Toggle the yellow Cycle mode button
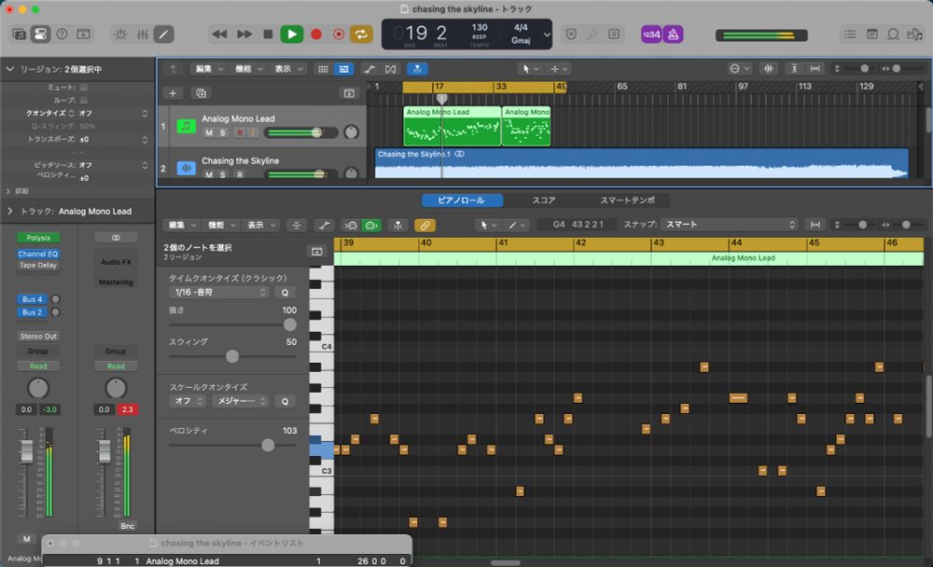The height and width of the screenshot is (567, 933). pyautogui.click(x=361, y=35)
